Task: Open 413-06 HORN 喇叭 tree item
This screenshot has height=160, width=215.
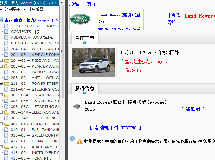Action: (31, 158)
